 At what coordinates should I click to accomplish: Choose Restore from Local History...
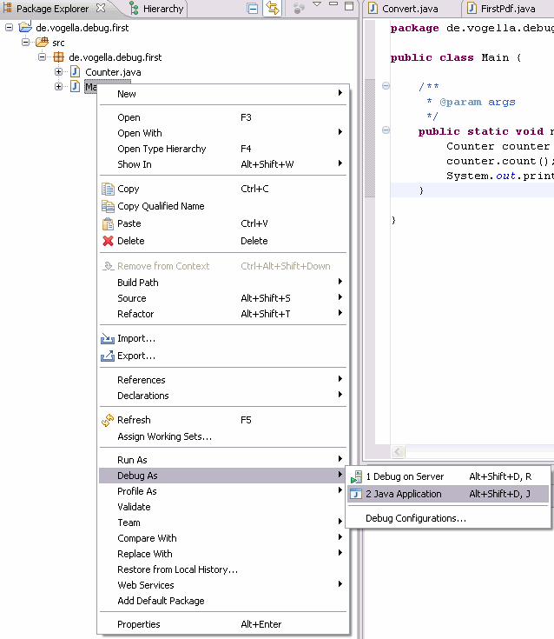223,569
